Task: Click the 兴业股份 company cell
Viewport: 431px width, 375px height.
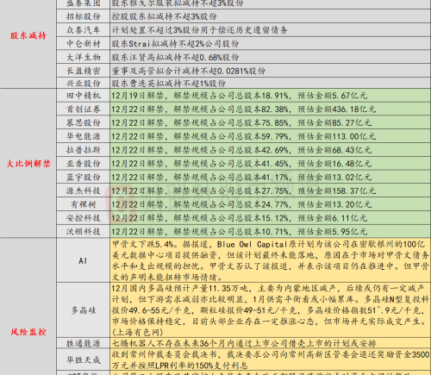Action: (84, 83)
